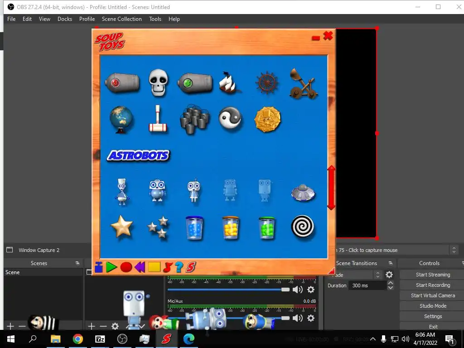
Task: Click the red record circle in Soup Toys
Action: click(126, 267)
